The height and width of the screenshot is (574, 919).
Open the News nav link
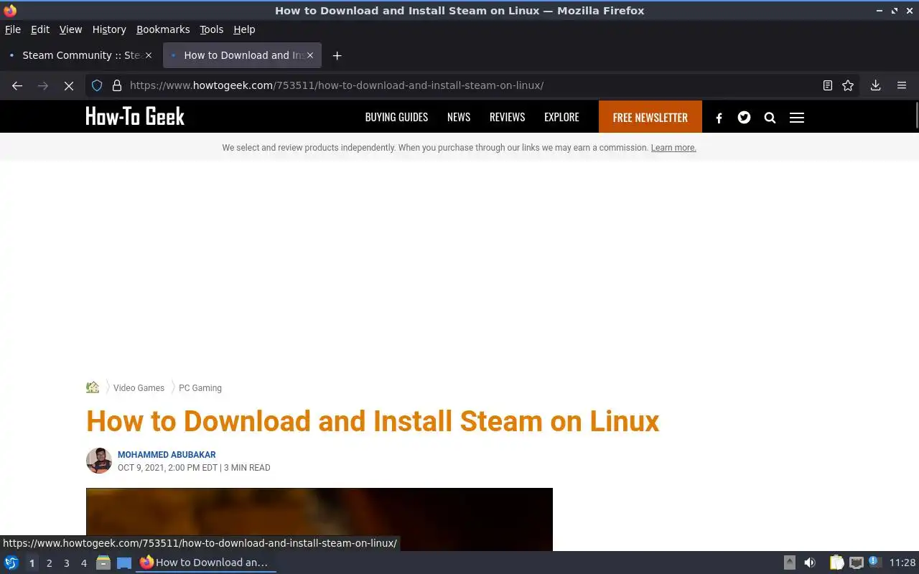pos(459,117)
